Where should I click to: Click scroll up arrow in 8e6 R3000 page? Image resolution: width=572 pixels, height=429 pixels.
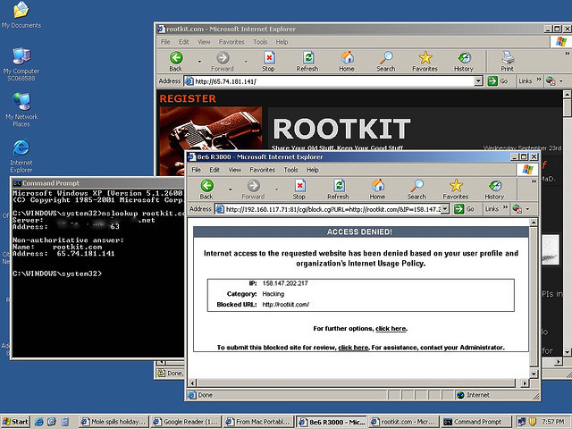pyautogui.click(x=534, y=223)
